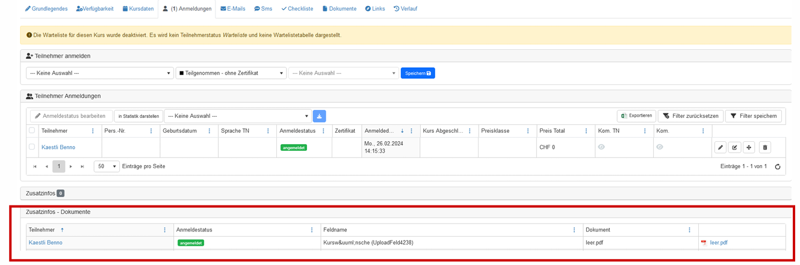Image resolution: width=800 pixels, height=265 pixels.
Task: Open the Anmeldedatum column menu
Action: pos(412,131)
